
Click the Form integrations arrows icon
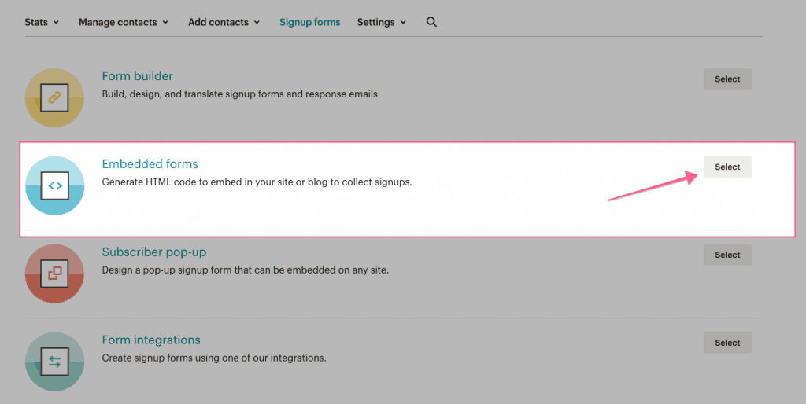click(54, 362)
